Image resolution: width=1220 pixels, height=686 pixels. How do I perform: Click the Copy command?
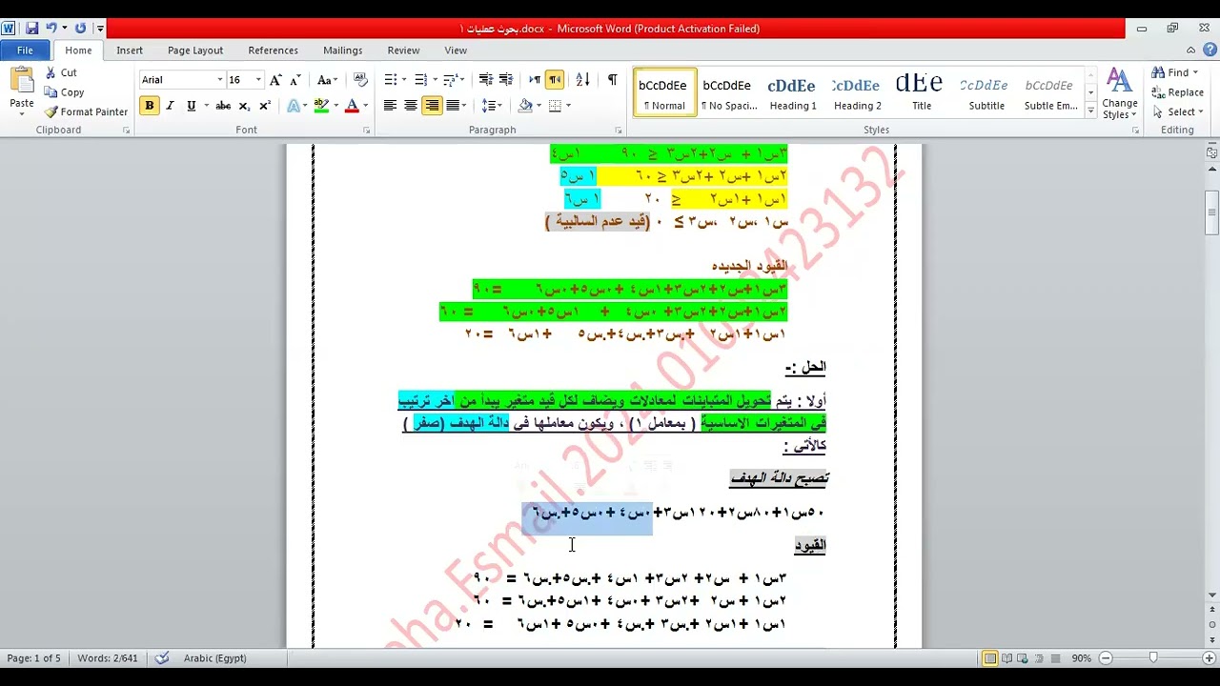click(x=64, y=92)
